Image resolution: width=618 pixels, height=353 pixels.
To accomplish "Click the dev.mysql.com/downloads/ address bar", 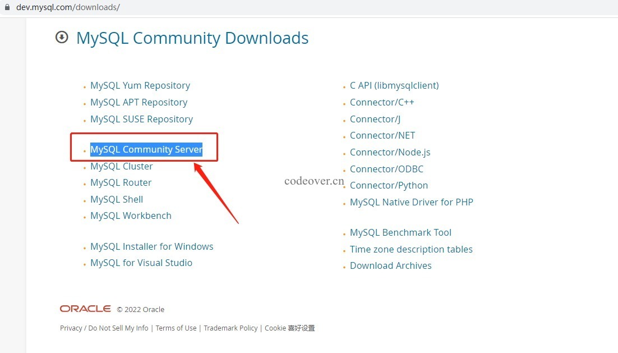I will [x=68, y=7].
